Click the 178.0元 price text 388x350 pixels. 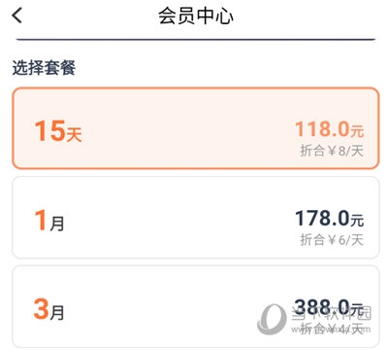click(x=330, y=218)
